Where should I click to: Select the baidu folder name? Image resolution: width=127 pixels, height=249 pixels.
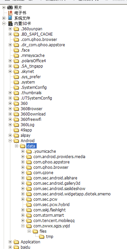tap(25, 247)
